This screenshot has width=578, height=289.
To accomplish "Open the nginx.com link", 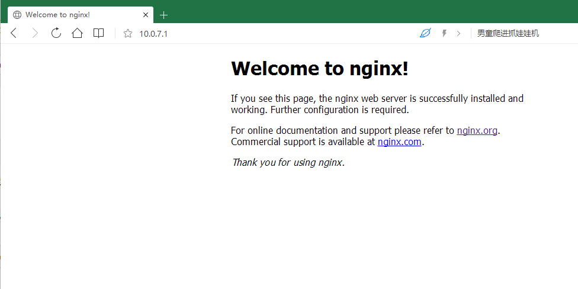I will 399,142.
